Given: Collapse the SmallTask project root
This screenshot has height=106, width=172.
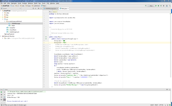Looking at the screenshot, I should click(1, 11).
